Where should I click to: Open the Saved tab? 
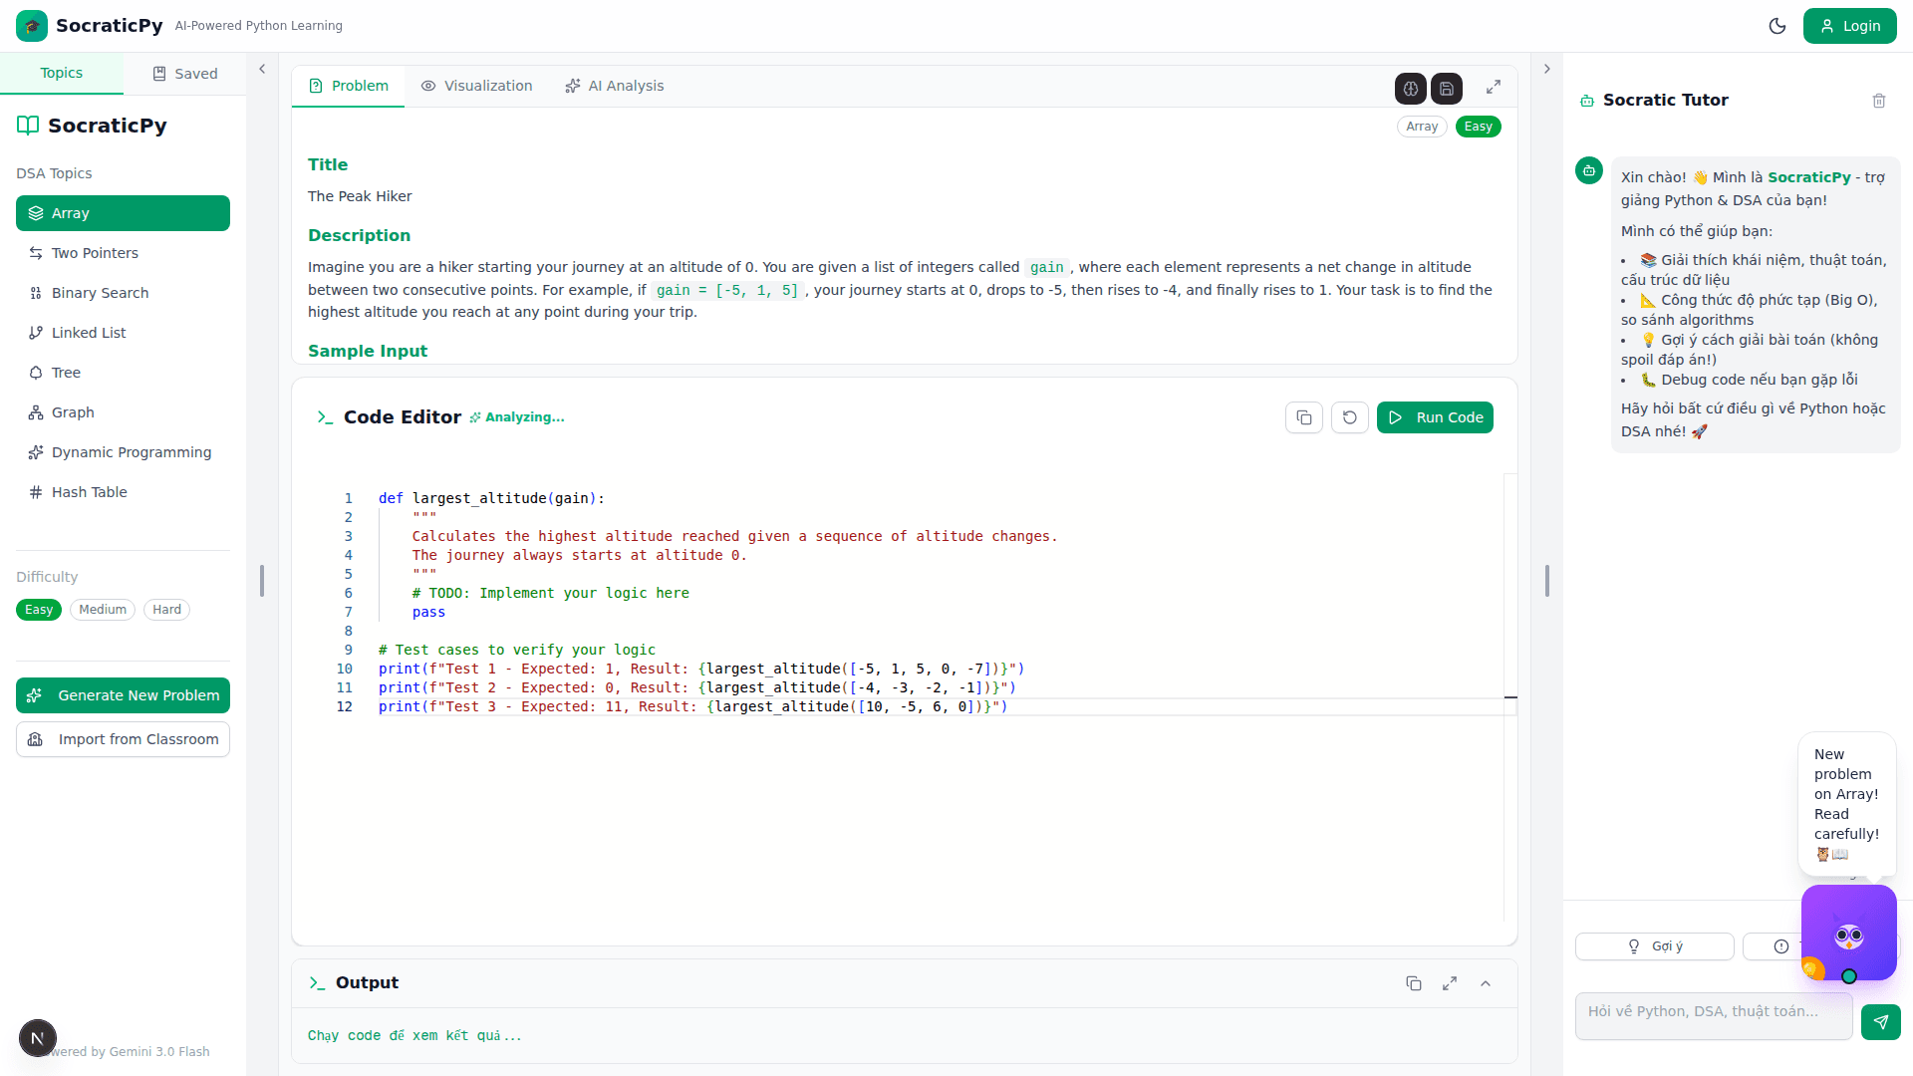pos(184,73)
